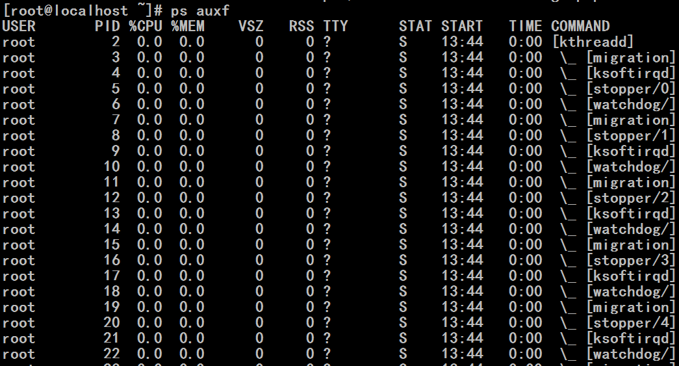Click the RSS column header
This screenshot has width=679, height=366.
tap(302, 27)
